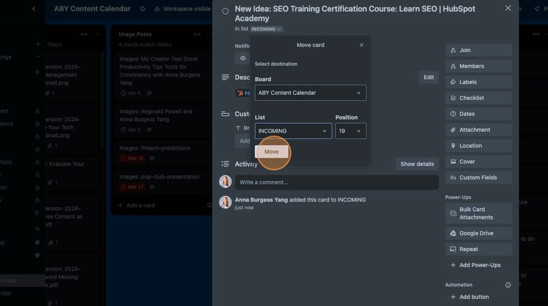
Task: Add a Location to the card
Action: click(478, 145)
